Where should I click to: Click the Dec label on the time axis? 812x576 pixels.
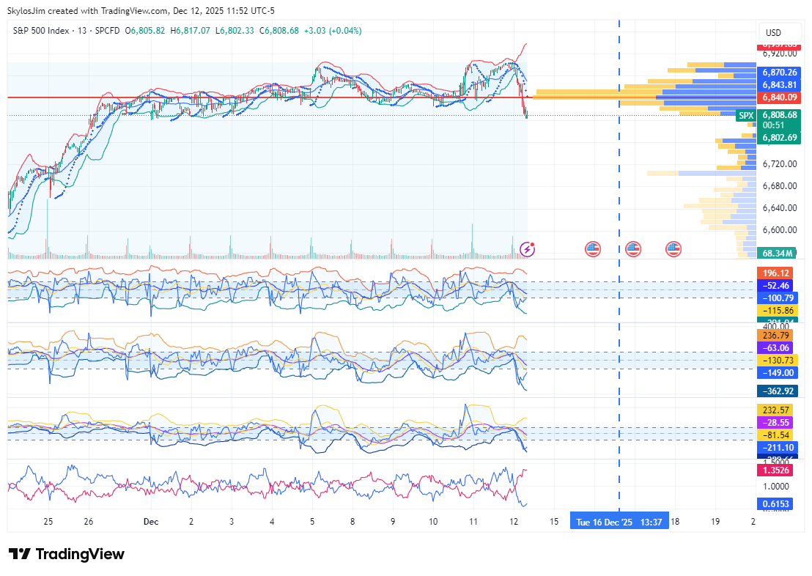pos(151,522)
